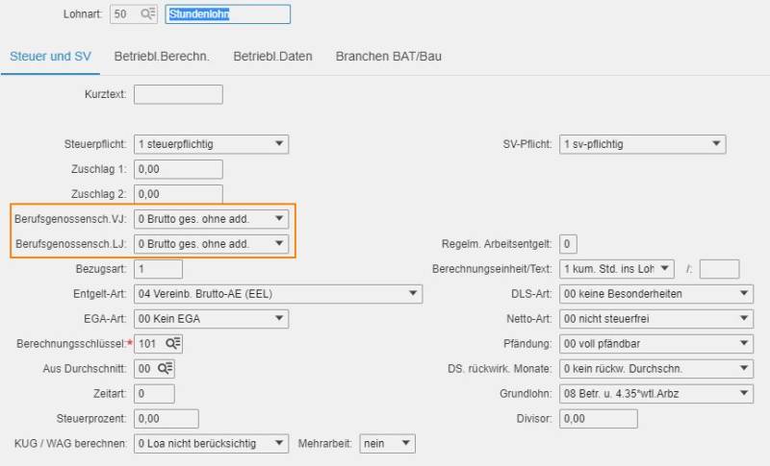
Task: Click the Regelm. Arbeitsentgelt field
Action: tap(568, 244)
